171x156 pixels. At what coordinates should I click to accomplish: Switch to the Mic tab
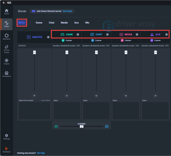pos(87,23)
